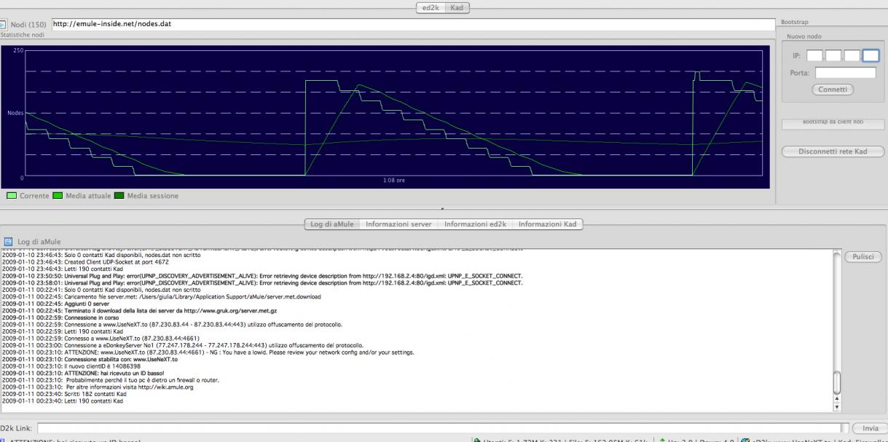
Task: Click the Media attuale legend swatch
Action: 58,196
